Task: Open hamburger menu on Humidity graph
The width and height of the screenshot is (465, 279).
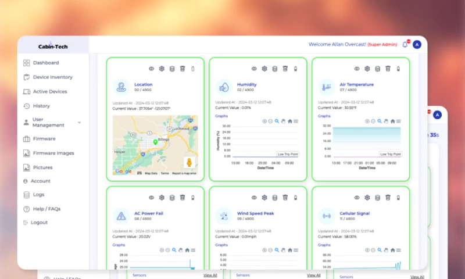Action: pos(296,121)
